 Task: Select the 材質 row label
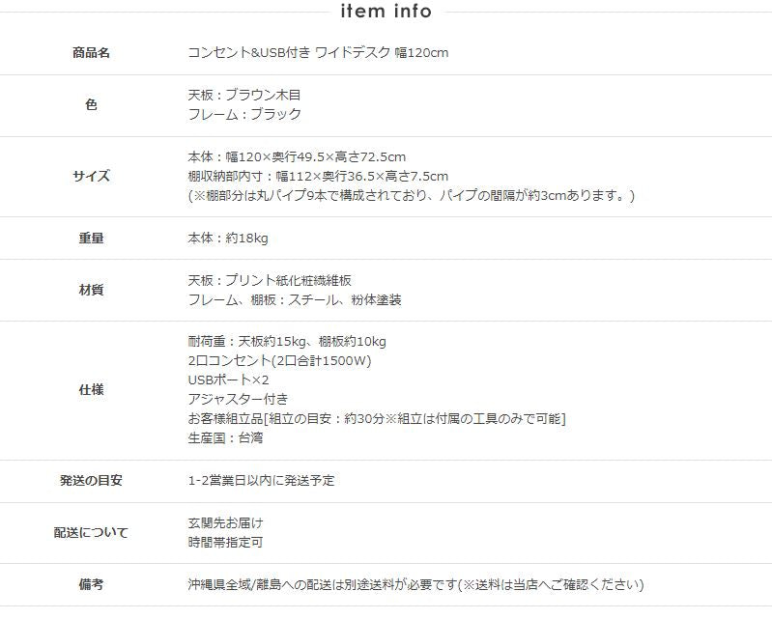[x=91, y=290]
